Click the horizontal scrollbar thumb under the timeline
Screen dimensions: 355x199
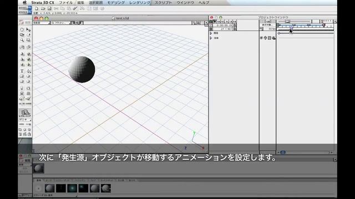tap(283, 153)
